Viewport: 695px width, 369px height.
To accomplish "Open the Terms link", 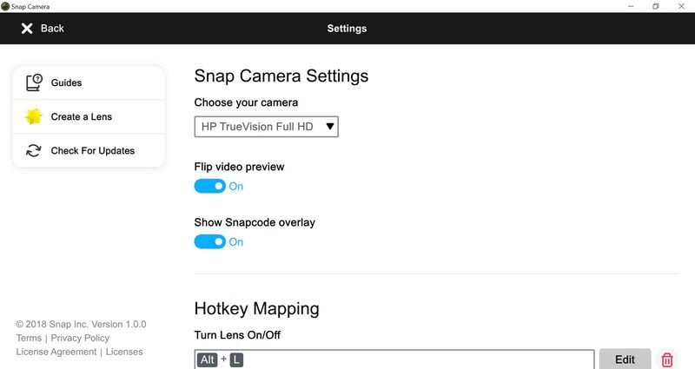I will pyautogui.click(x=29, y=338).
